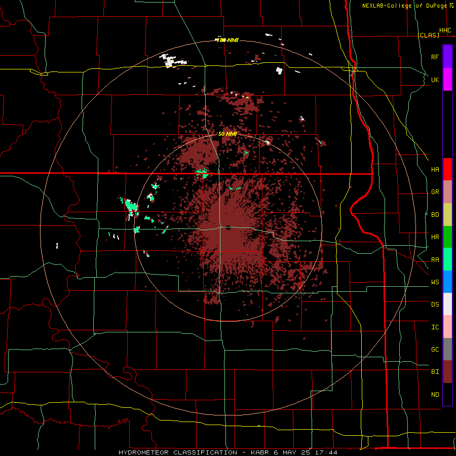The width and height of the screenshot is (456, 456).
Task: Click the BI legend label
Action: pyautogui.click(x=435, y=372)
